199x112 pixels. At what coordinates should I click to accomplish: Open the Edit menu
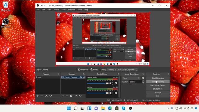click(x=43, y=10)
